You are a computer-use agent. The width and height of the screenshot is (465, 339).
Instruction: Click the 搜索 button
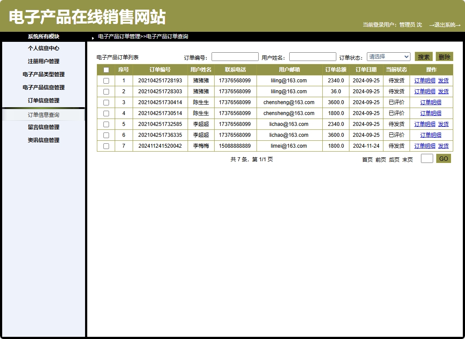[x=423, y=56]
